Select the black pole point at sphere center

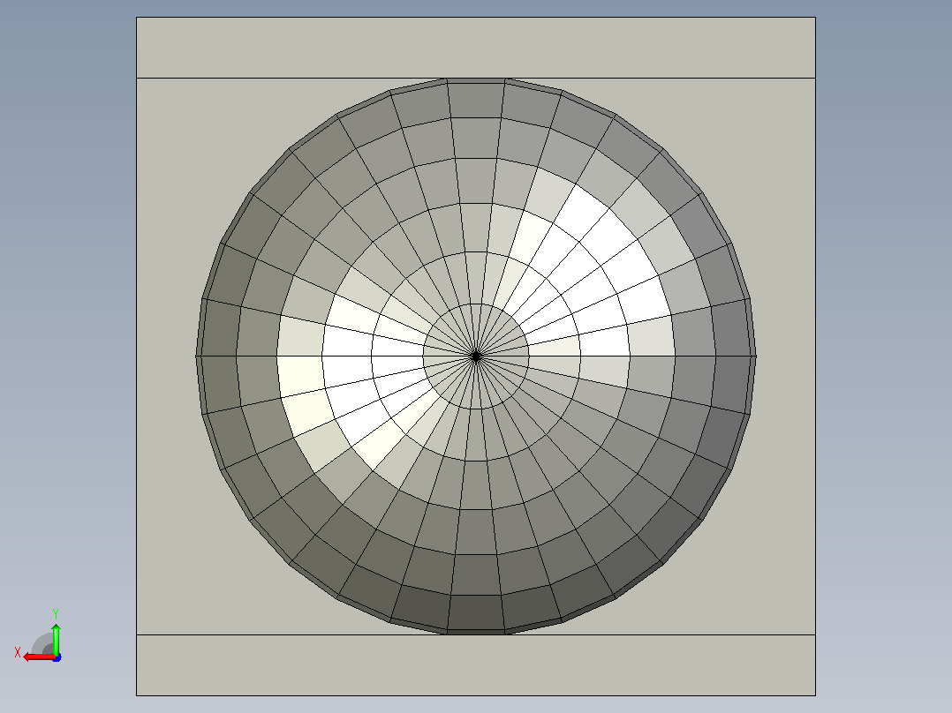tap(476, 356)
